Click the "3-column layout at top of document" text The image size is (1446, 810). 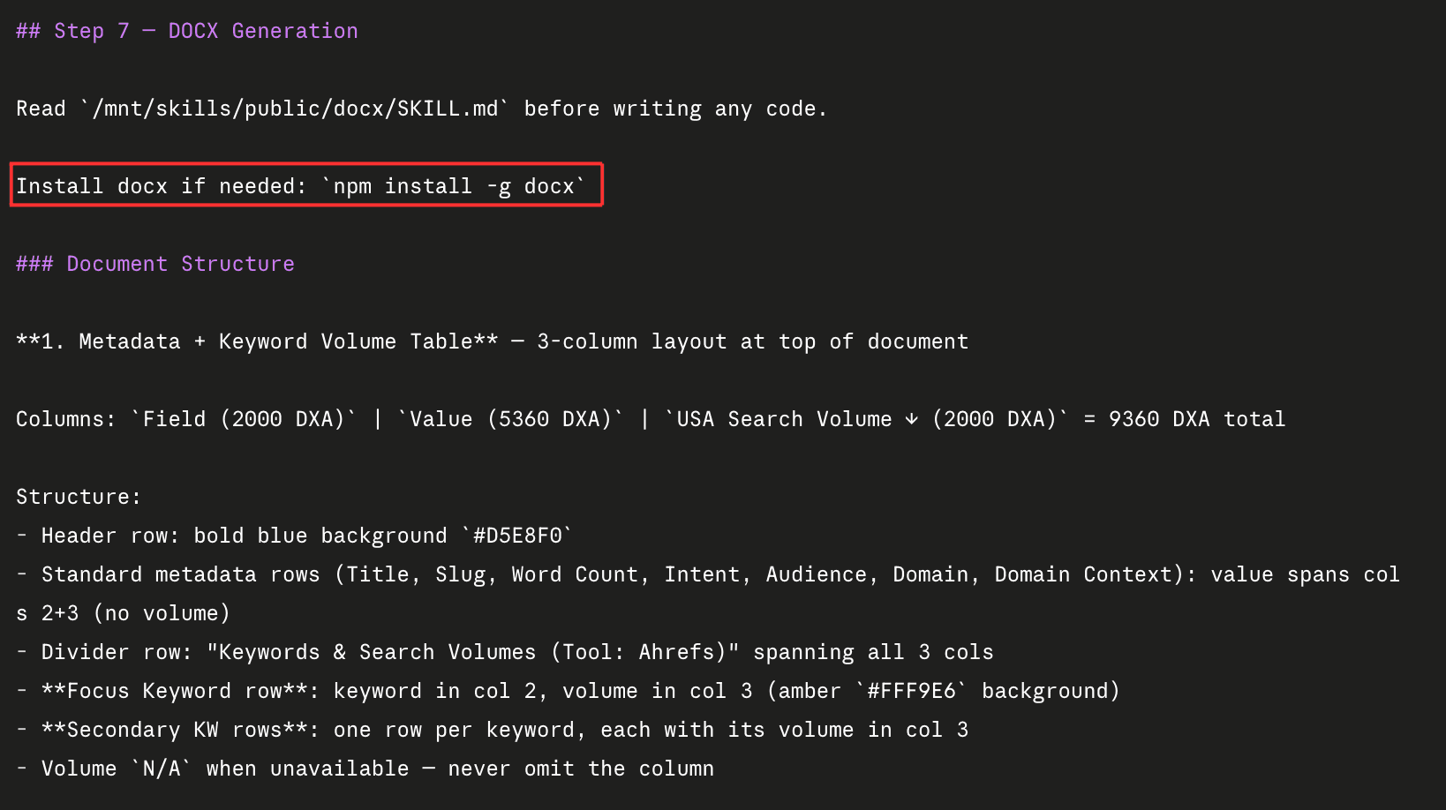(753, 341)
